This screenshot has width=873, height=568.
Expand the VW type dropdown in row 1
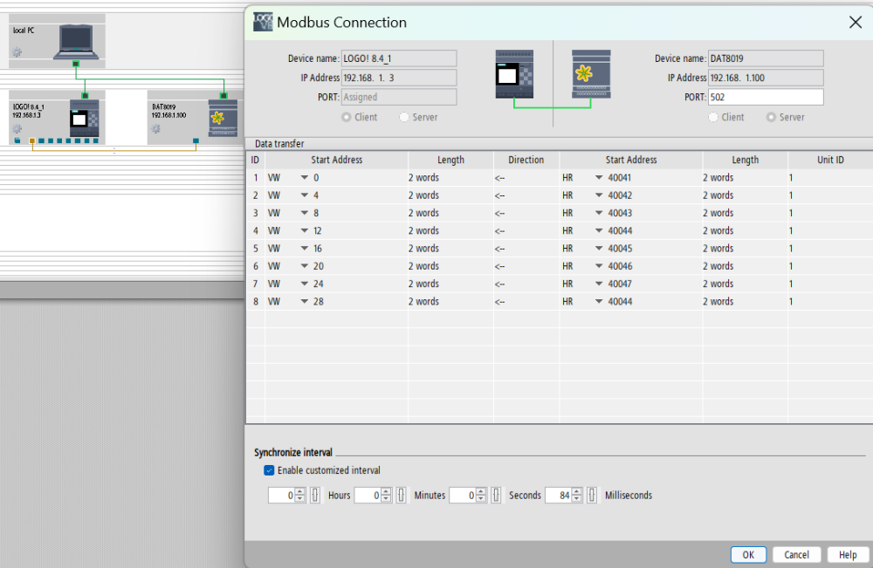point(305,178)
